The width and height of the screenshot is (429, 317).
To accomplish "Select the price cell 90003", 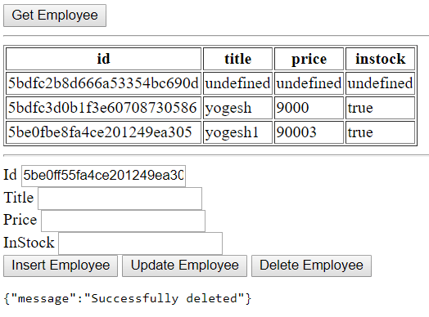I will point(309,132).
